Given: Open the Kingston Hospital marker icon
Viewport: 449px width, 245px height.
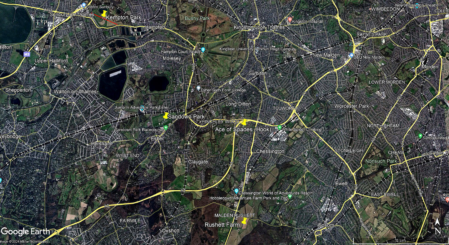Looking at the screenshot, I should (x=290, y=20).
